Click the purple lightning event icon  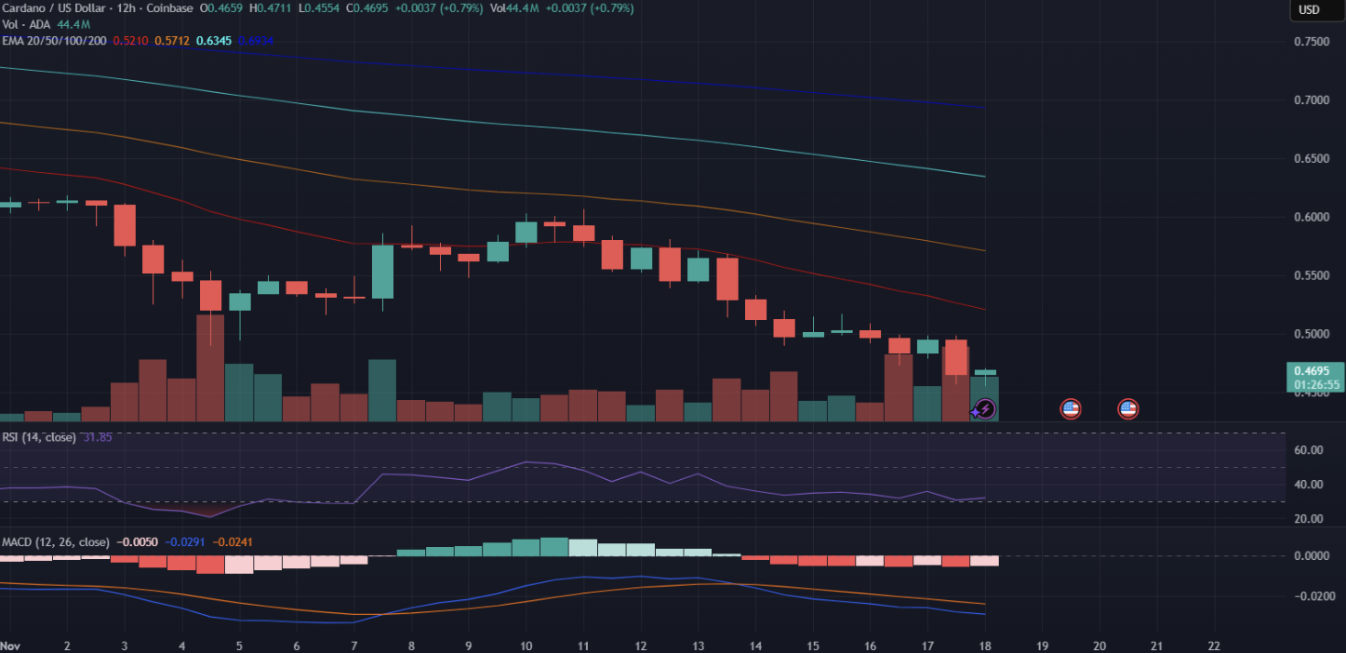984,408
